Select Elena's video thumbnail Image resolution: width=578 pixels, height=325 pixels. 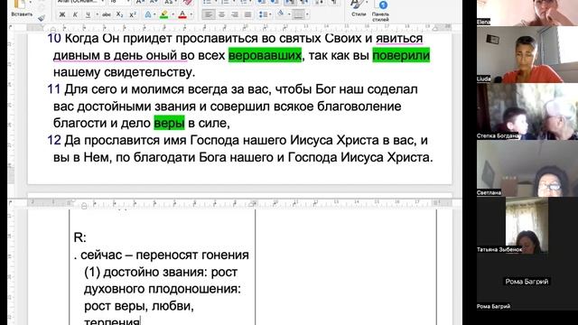click(x=527, y=13)
